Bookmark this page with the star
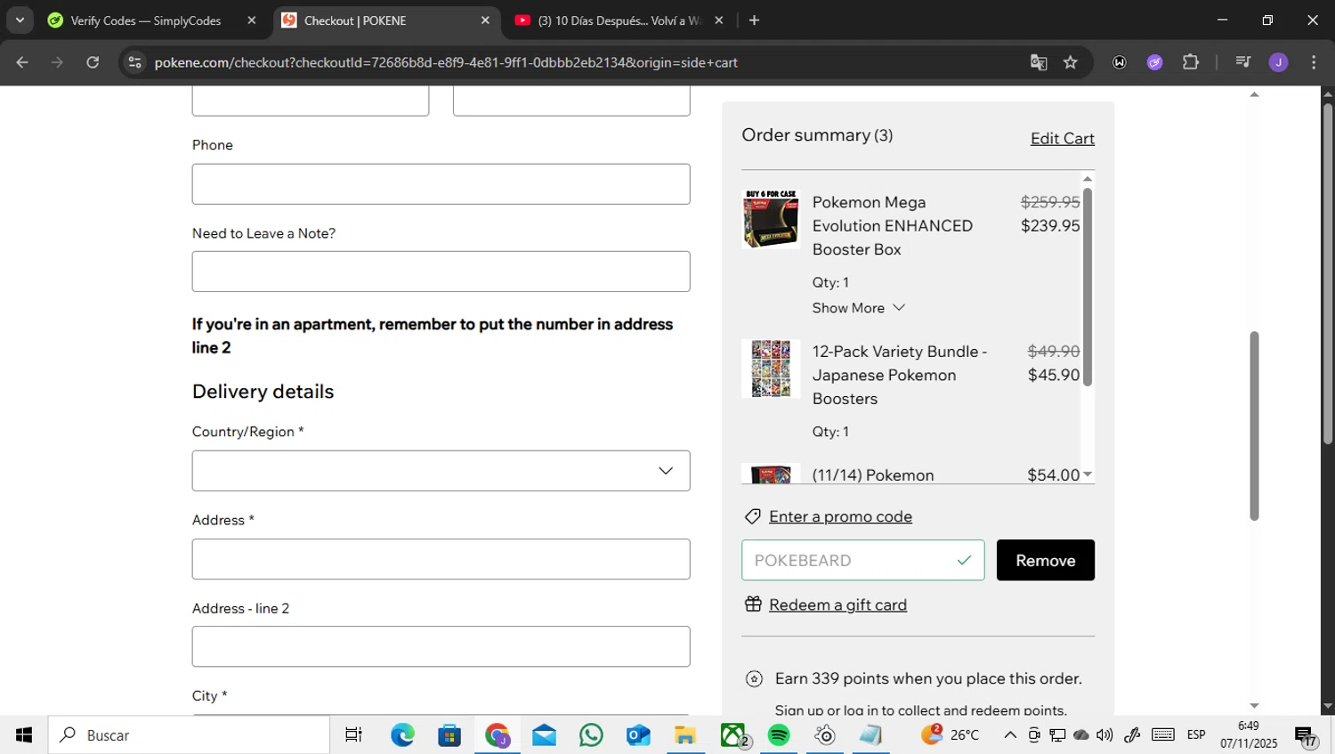This screenshot has width=1335, height=754. coord(1071,62)
